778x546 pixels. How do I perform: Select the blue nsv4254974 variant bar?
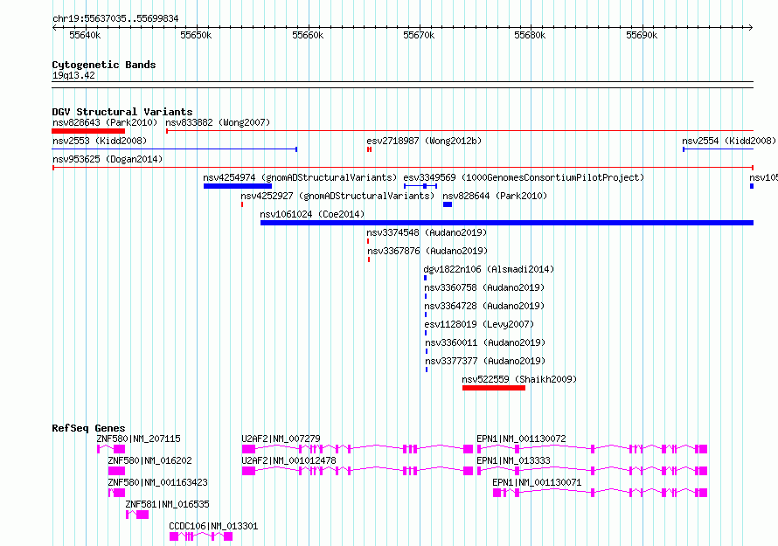238,186
